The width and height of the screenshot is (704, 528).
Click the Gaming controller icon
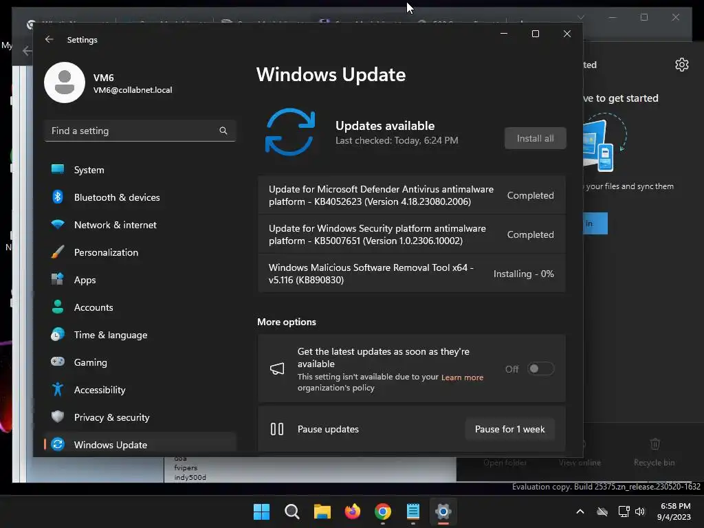[x=58, y=362]
